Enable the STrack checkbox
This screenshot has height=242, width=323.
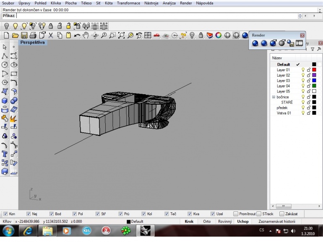pyautogui.click(x=259, y=214)
